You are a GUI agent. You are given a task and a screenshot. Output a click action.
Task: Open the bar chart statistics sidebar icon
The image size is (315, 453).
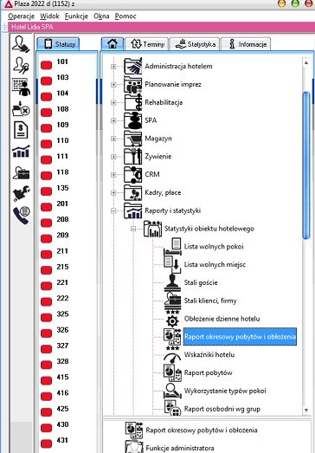(21, 151)
